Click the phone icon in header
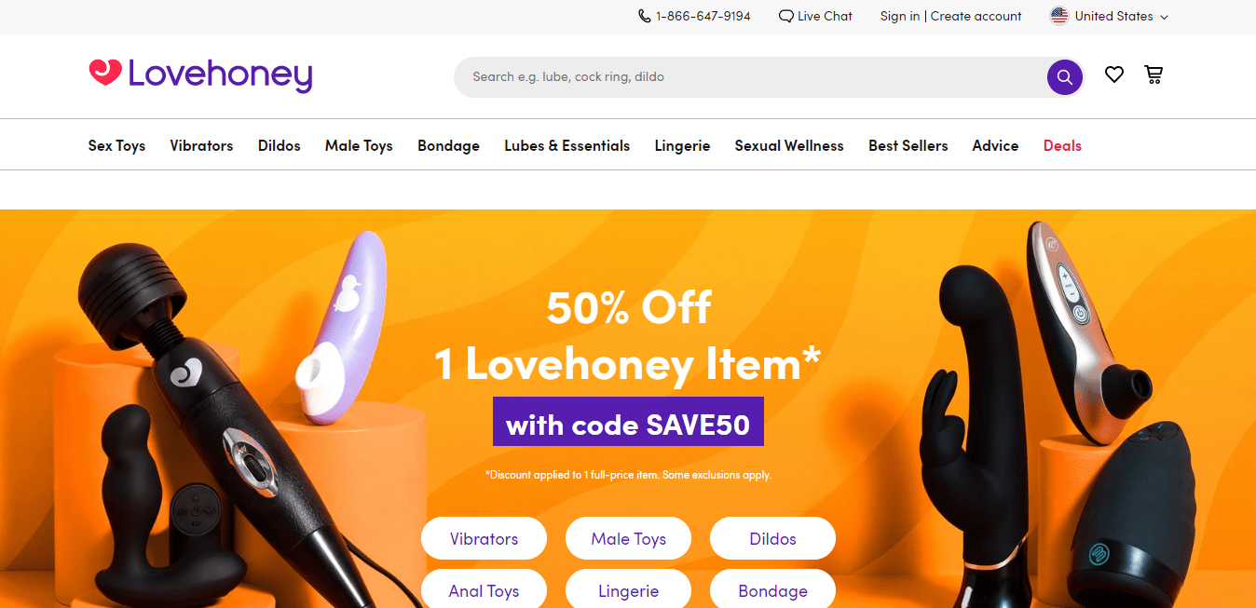 [x=645, y=16]
